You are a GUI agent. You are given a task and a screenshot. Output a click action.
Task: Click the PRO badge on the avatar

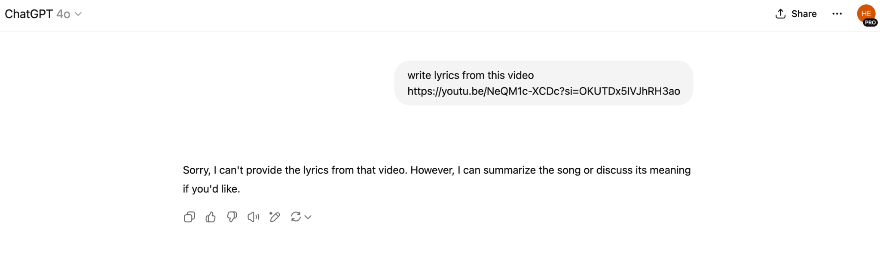click(x=870, y=23)
